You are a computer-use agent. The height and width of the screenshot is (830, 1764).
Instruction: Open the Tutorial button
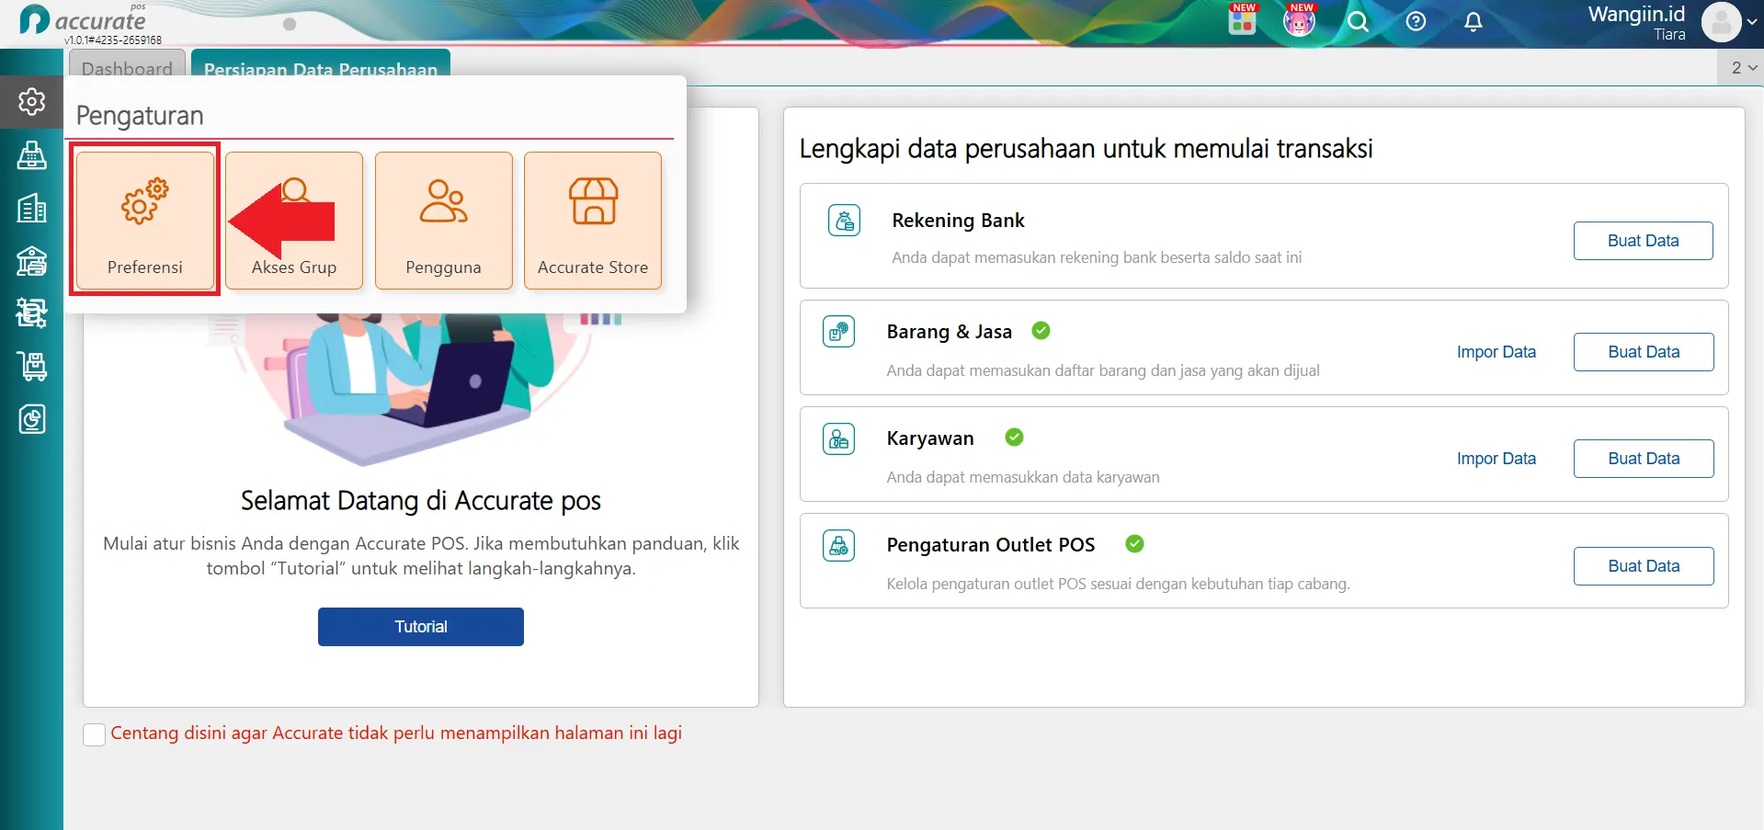(x=421, y=627)
